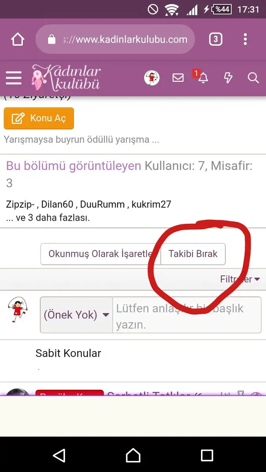Viewport: 266px width, 472px height.
Task: Expand the Filtreler dropdown
Action: tap(240, 279)
